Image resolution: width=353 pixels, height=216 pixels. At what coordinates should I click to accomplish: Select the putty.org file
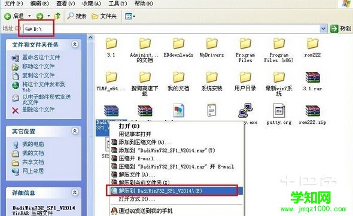click(x=279, y=114)
